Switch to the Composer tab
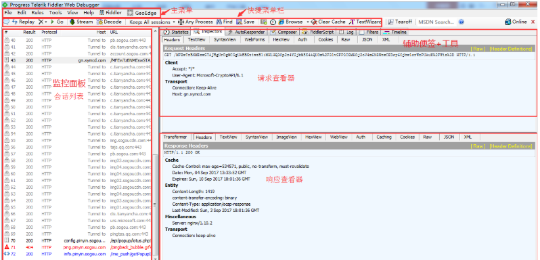This screenshot has width=540, height=260. click(x=283, y=32)
